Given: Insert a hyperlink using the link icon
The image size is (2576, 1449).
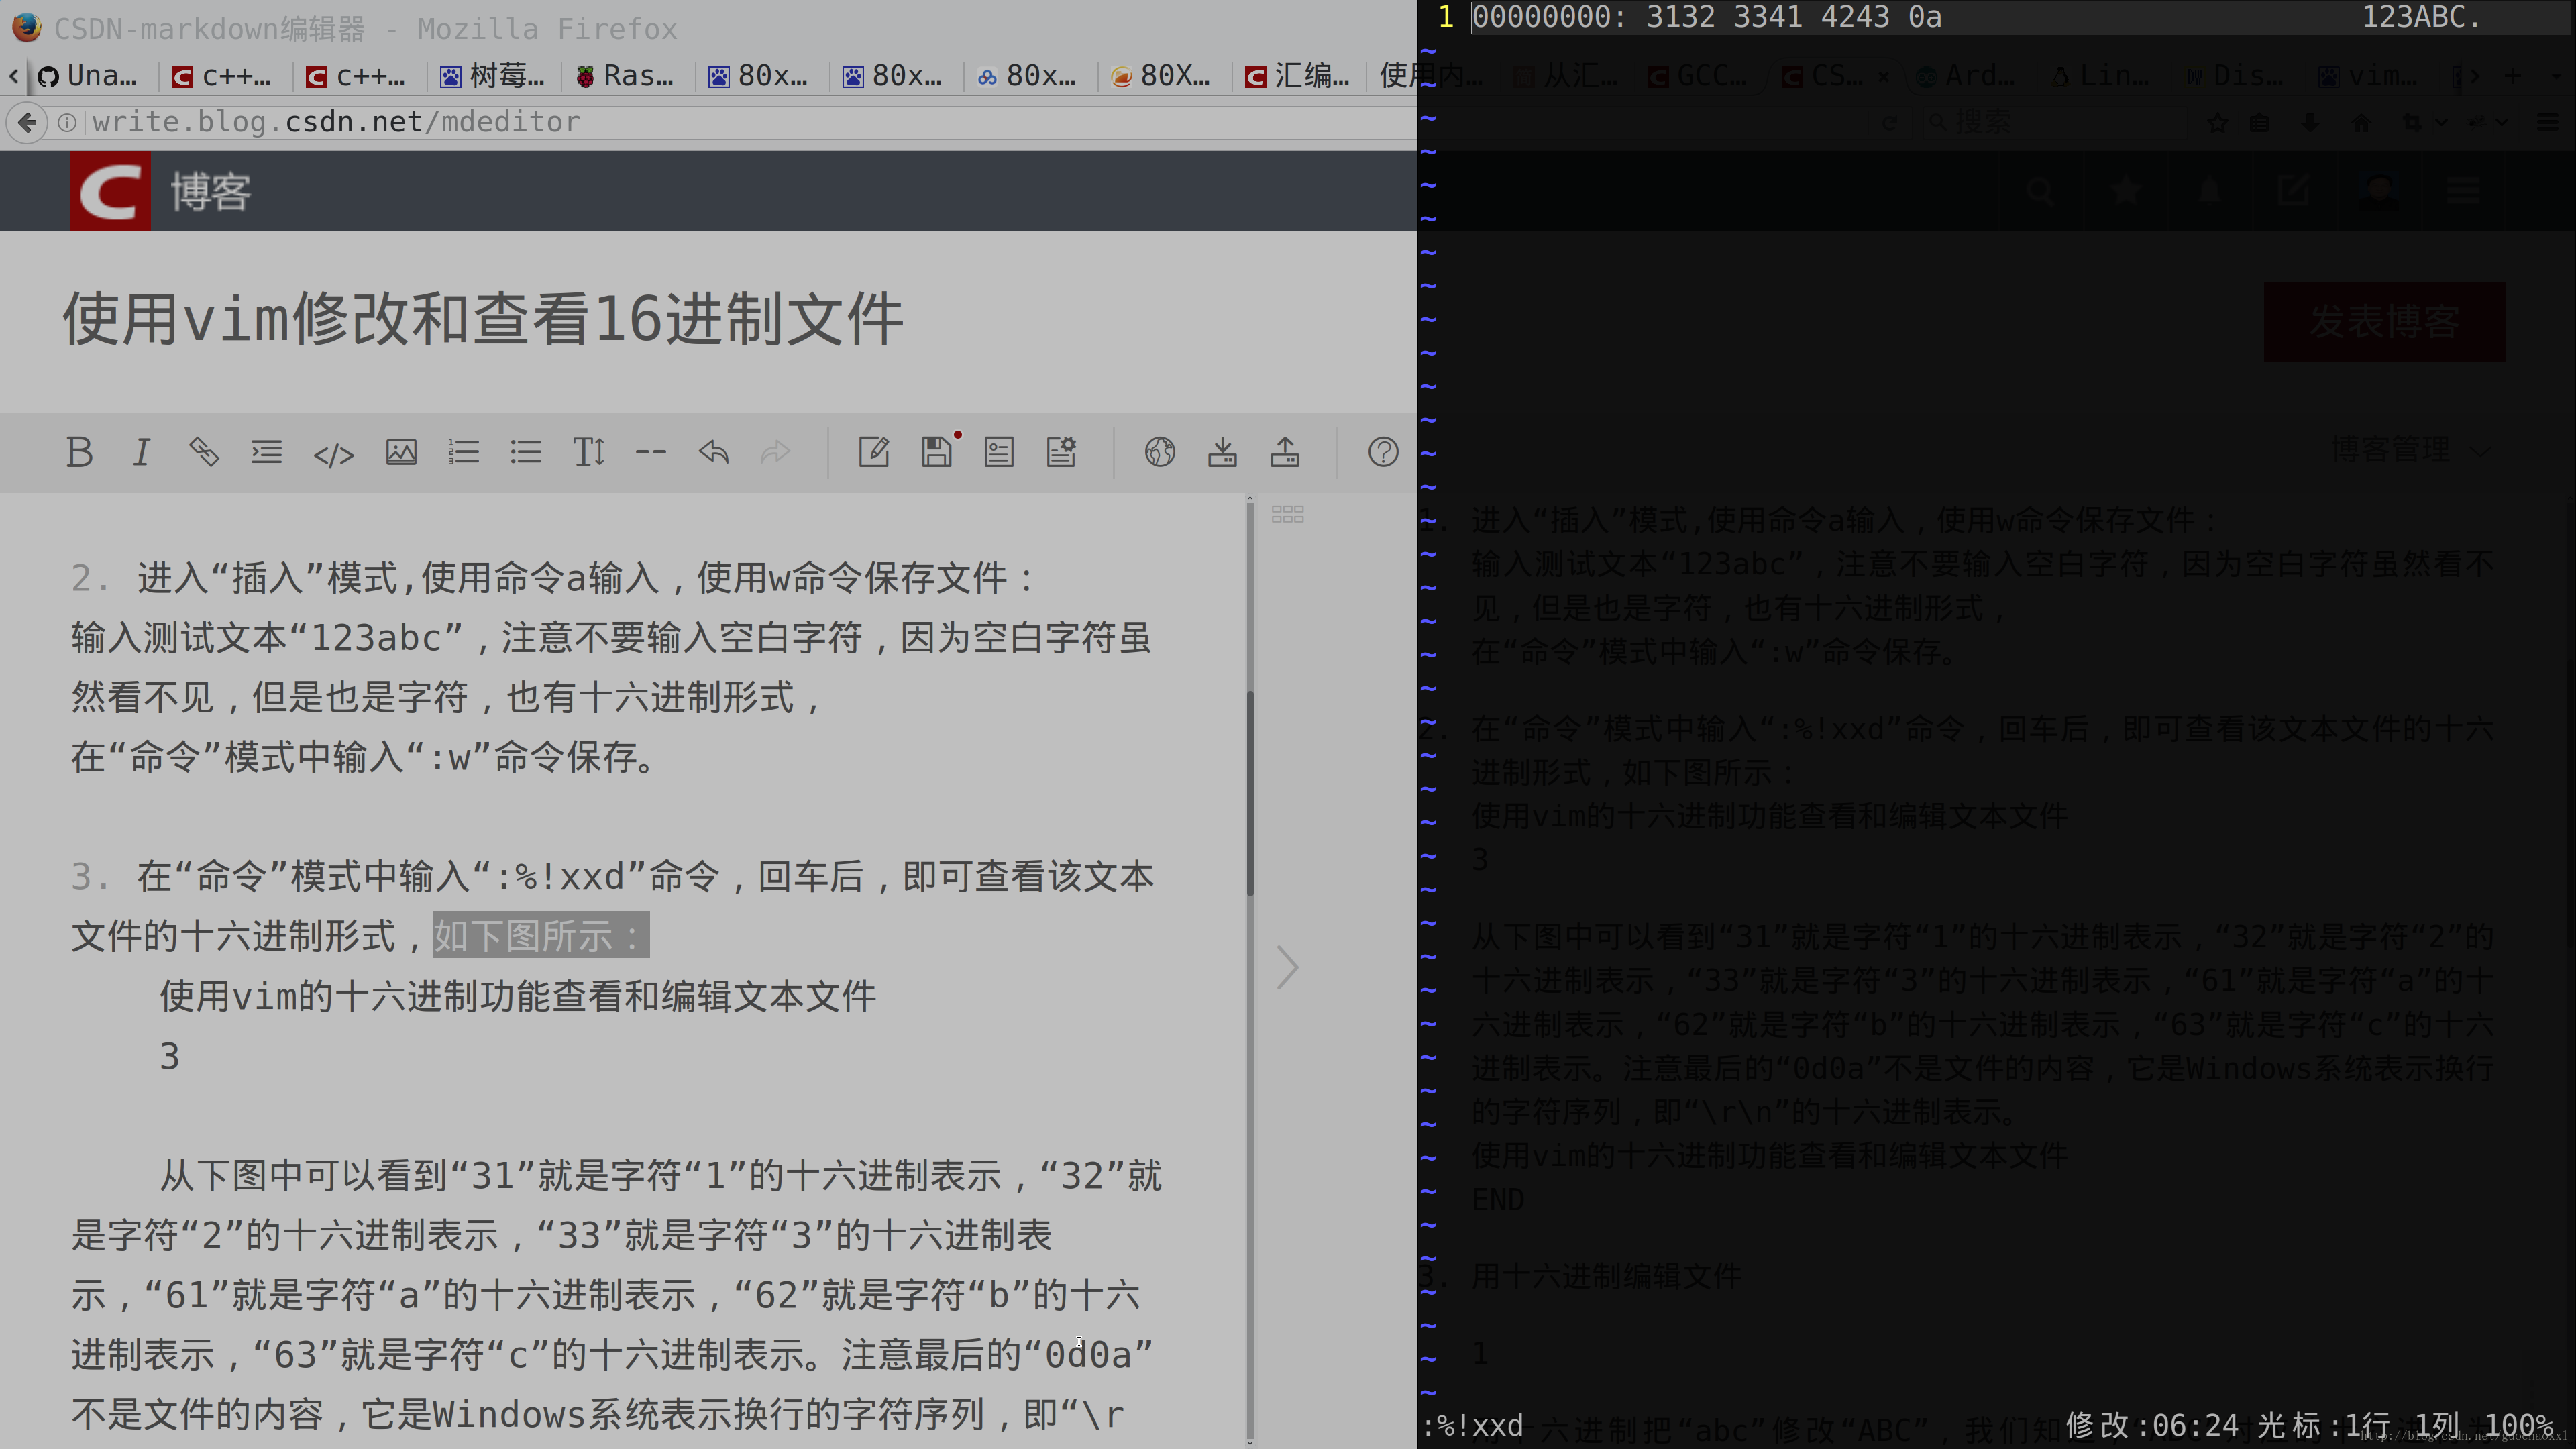Looking at the screenshot, I should tap(204, 452).
